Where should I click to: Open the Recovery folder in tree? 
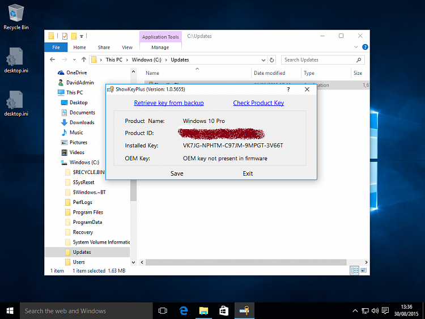click(79, 232)
